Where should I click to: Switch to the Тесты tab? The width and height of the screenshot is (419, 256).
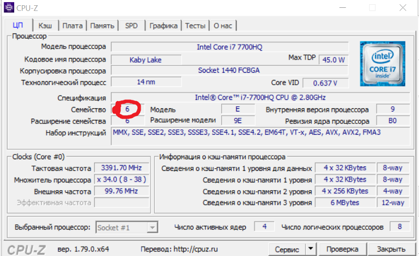tap(195, 26)
